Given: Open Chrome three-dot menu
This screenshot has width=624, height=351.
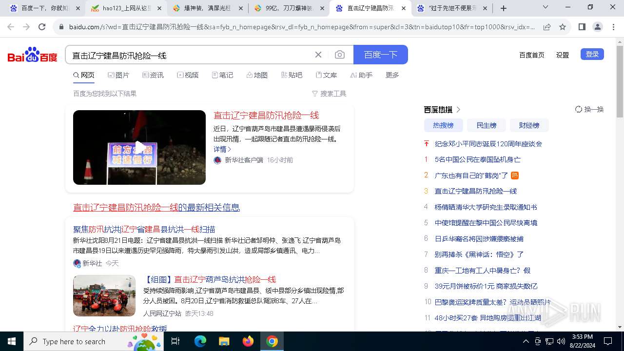Looking at the screenshot, I should click(613, 27).
